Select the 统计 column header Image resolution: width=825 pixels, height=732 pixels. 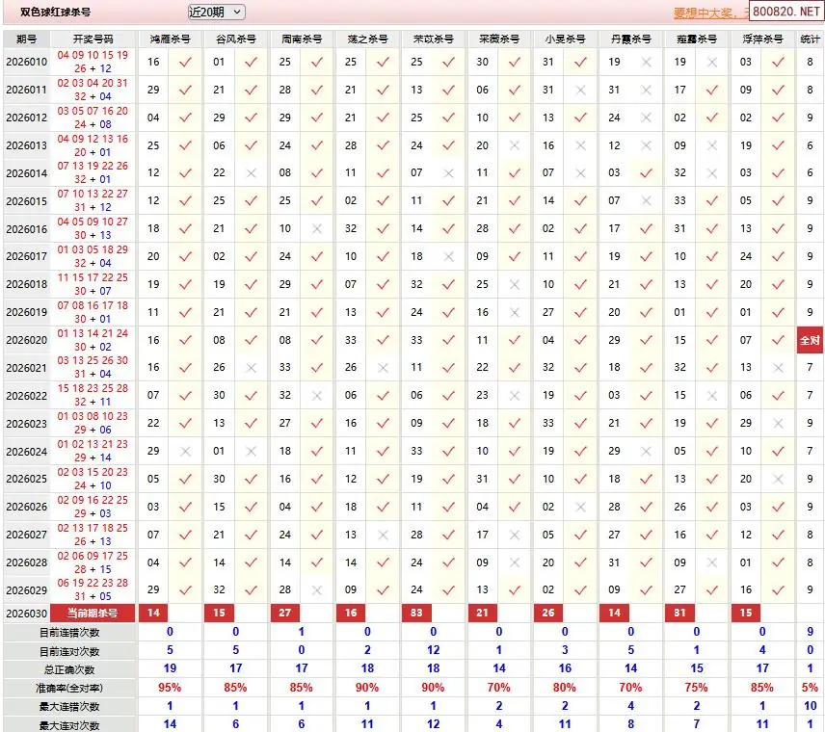810,39
